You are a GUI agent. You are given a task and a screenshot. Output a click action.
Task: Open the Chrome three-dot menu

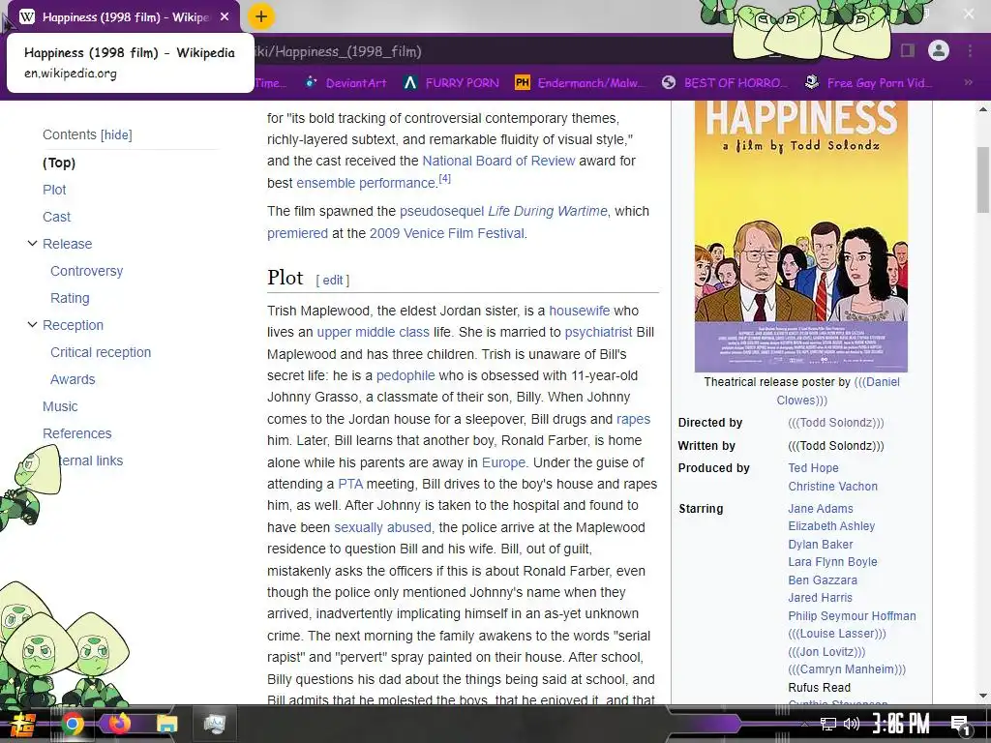(x=970, y=50)
